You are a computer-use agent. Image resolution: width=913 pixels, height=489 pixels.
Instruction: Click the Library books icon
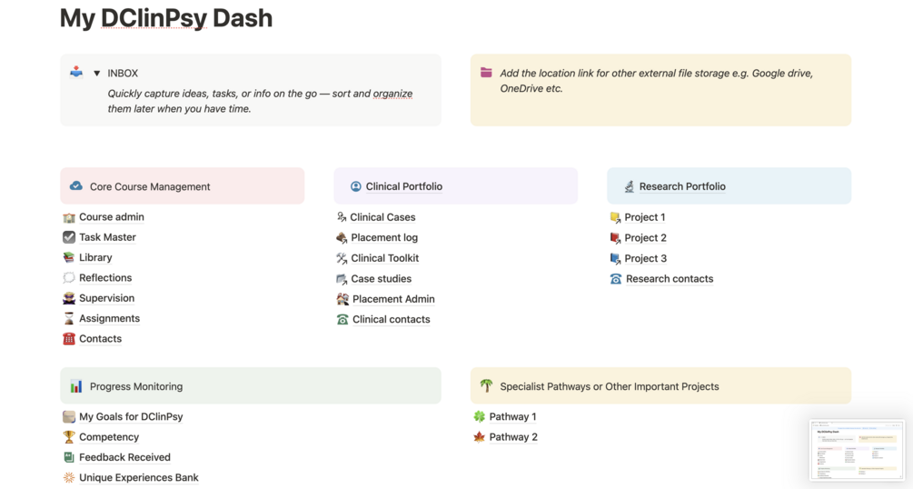pyautogui.click(x=69, y=257)
